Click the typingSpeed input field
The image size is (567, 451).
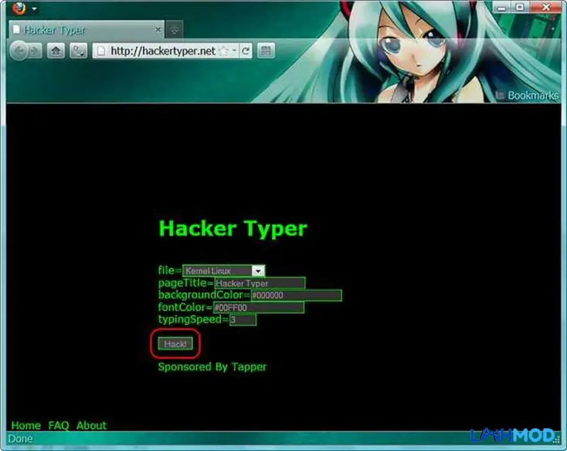[x=242, y=320]
